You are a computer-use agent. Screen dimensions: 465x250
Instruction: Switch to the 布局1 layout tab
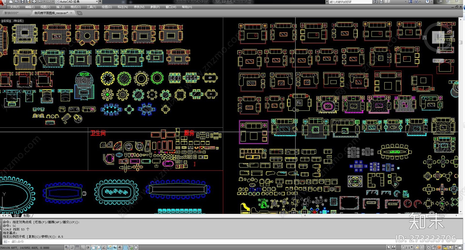[x=27, y=216]
